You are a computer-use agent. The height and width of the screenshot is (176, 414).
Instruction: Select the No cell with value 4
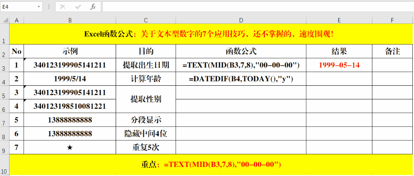17,106
